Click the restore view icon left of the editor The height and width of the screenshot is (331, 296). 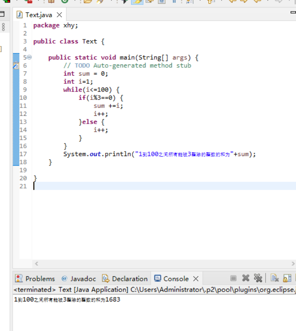(2, 14)
